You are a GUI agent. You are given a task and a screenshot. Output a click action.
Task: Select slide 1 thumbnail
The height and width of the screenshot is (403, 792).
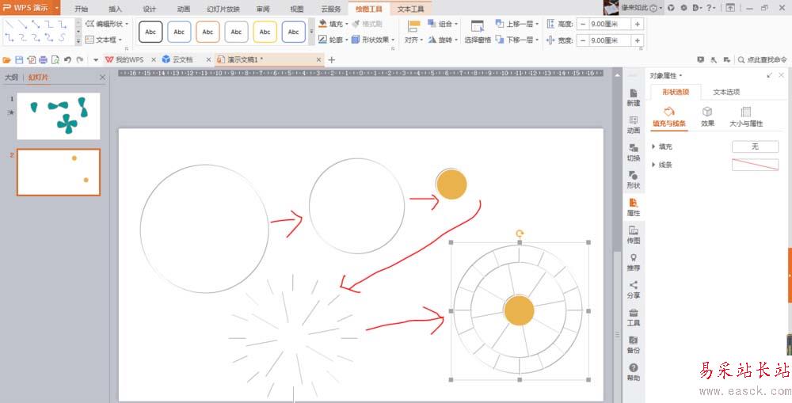point(59,116)
